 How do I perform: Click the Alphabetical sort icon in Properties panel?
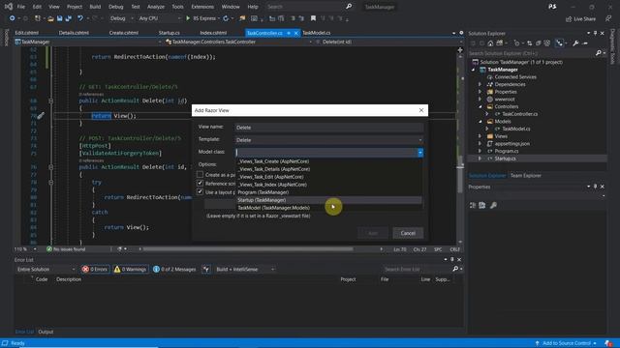[482, 205]
